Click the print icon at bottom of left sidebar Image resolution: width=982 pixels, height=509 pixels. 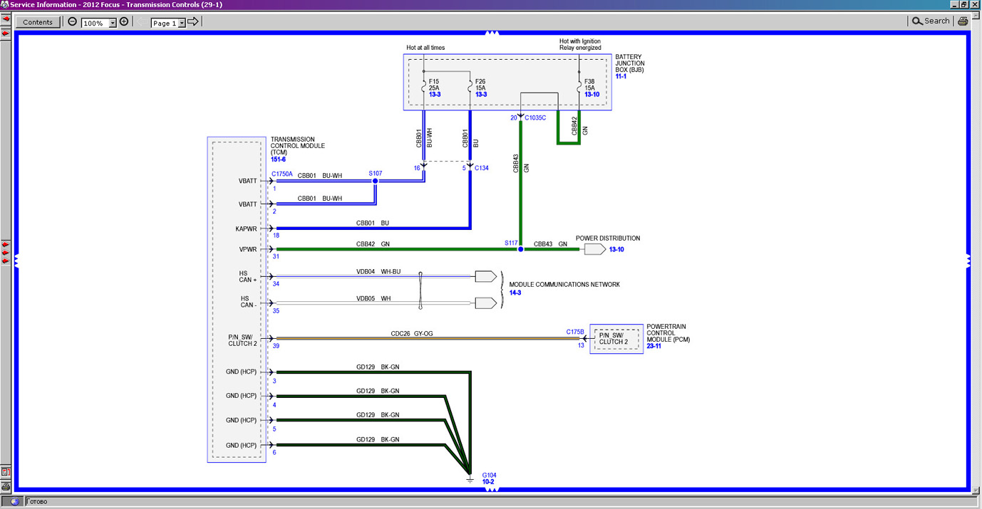pyautogui.click(x=6, y=486)
